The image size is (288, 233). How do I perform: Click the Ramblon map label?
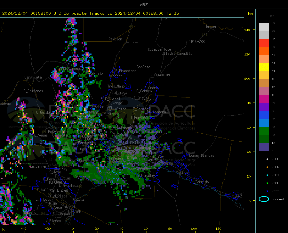coord(115,39)
